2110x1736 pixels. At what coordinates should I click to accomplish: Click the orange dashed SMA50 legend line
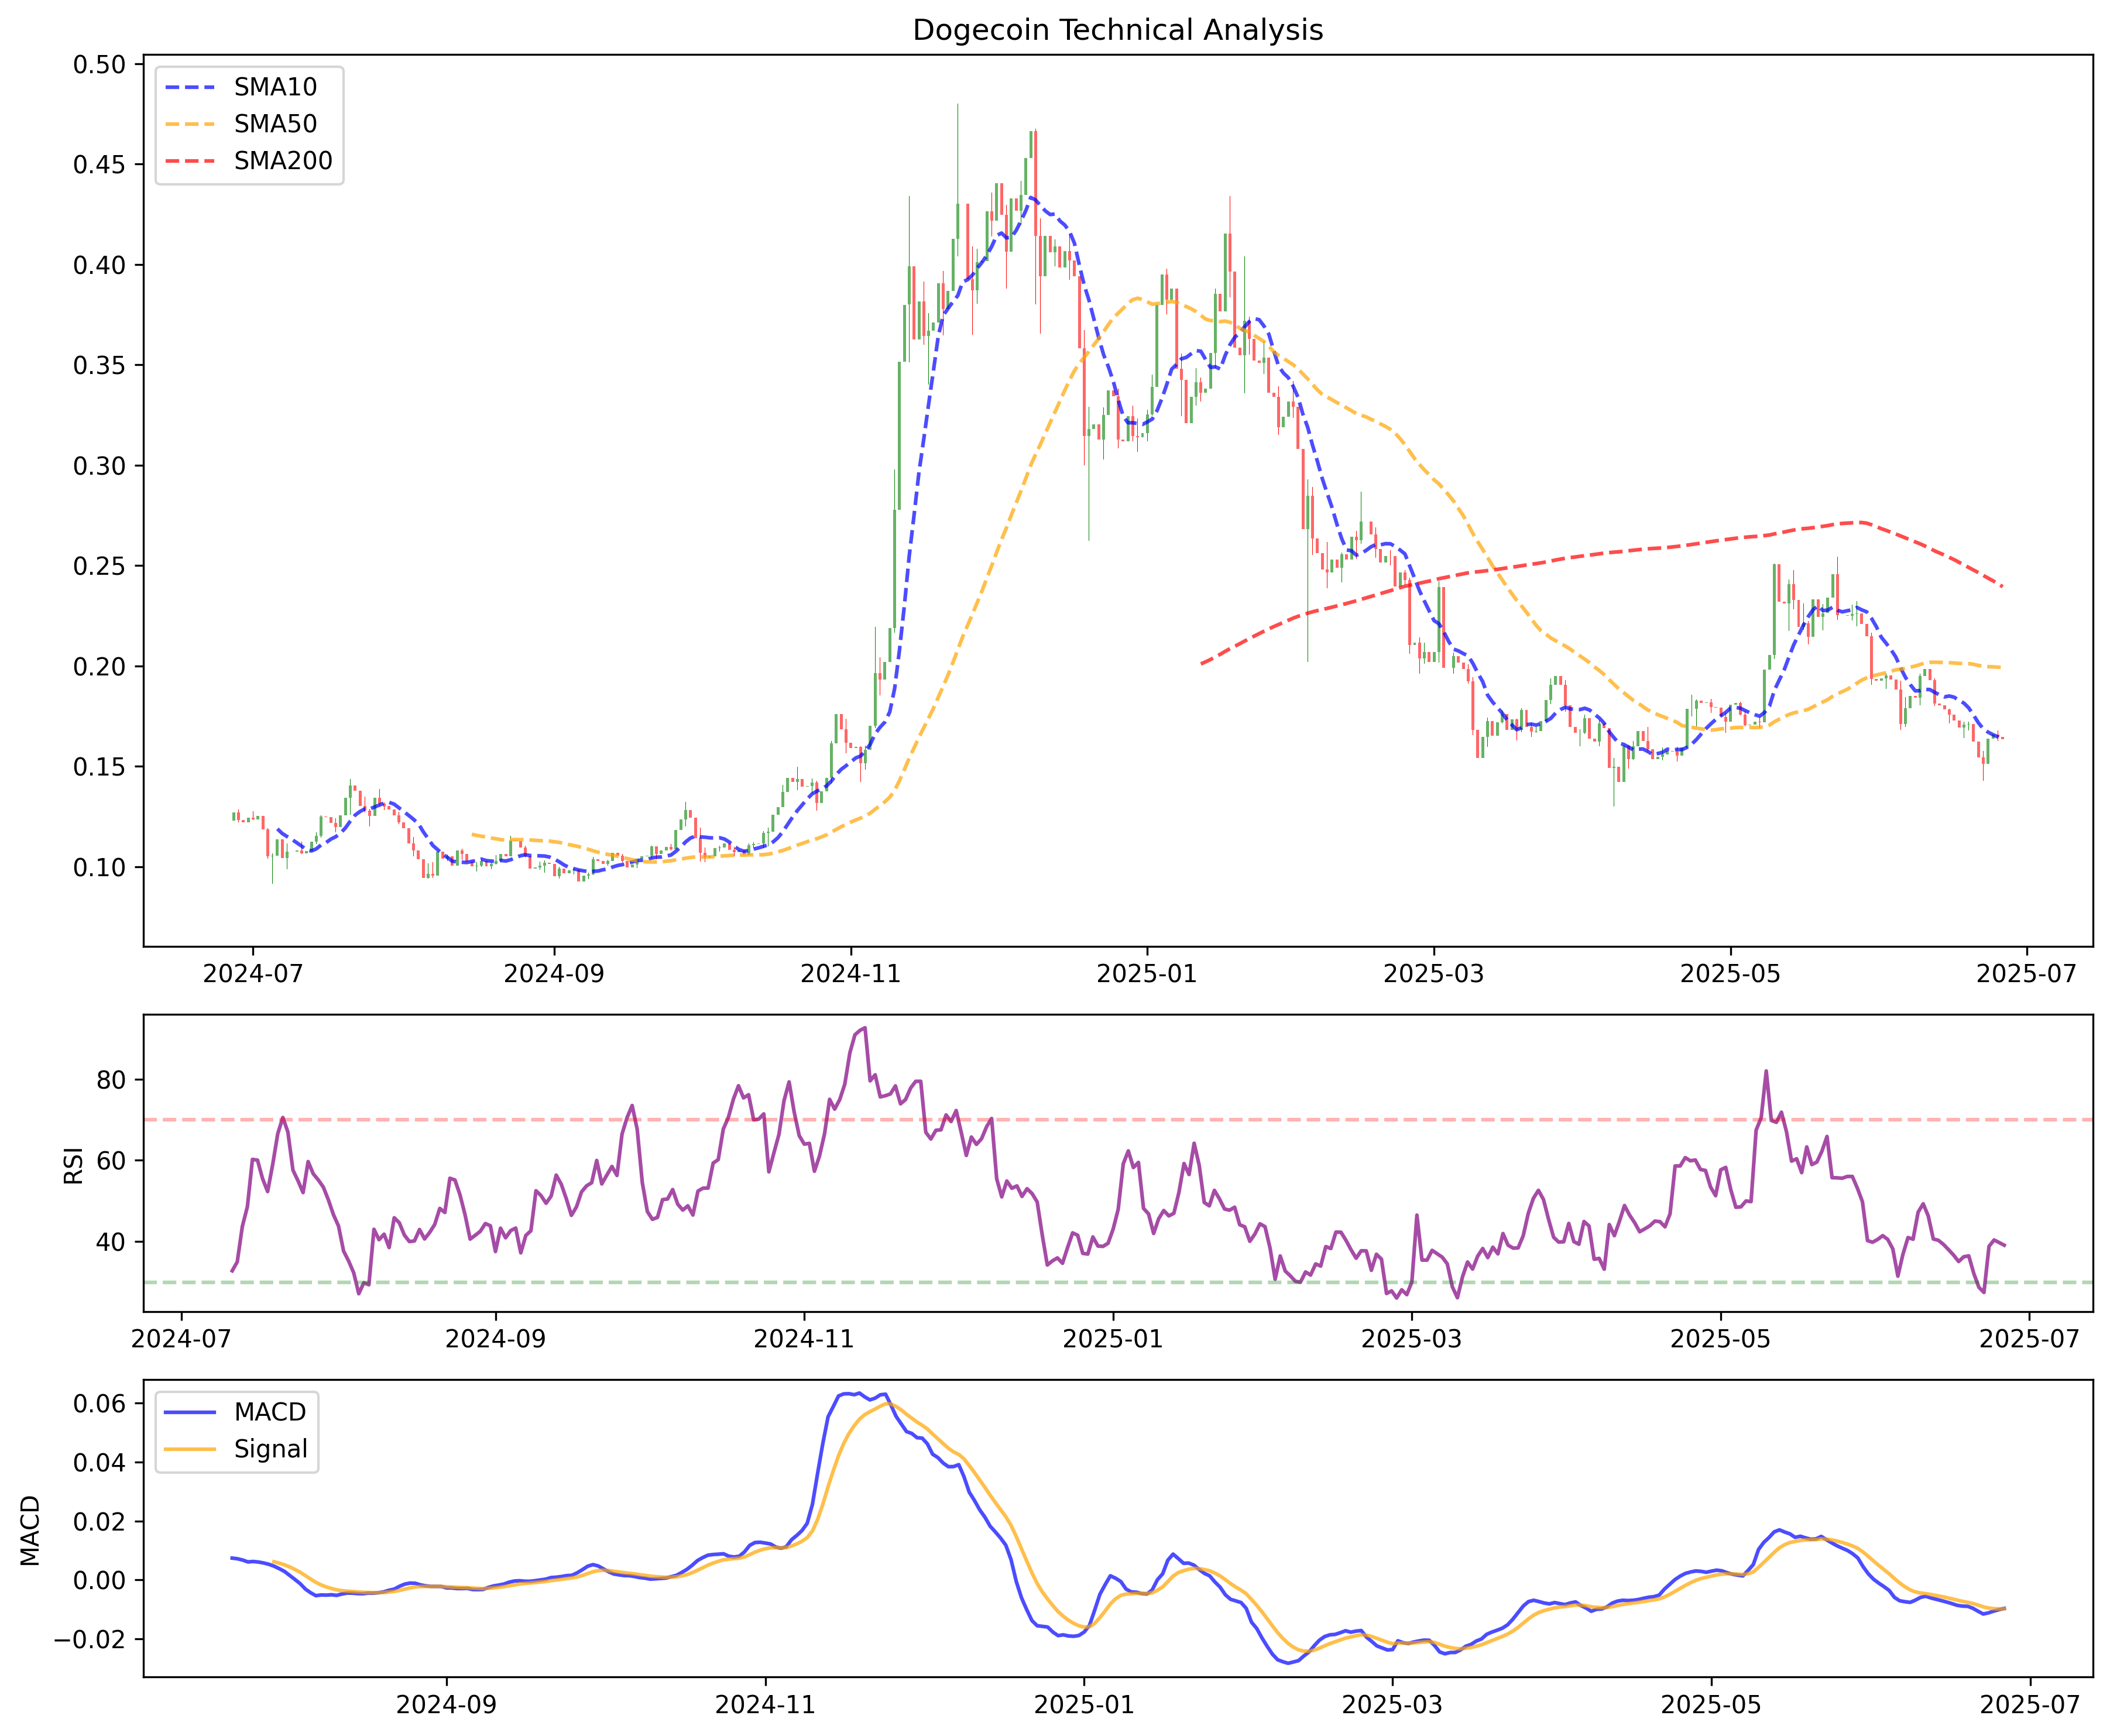click(190, 124)
